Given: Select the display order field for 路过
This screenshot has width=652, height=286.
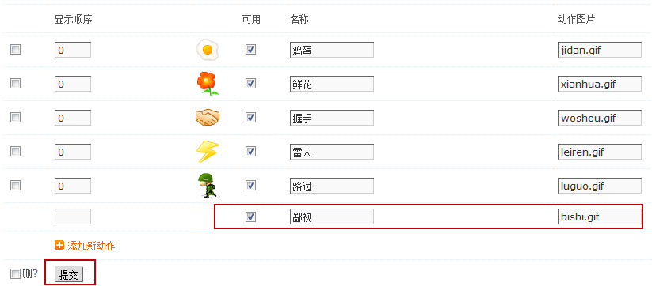Looking at the screenshot, I should point(73,186).
